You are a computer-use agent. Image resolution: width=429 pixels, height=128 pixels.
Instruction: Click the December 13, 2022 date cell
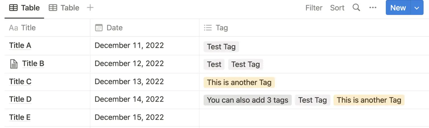coord(129,82)
